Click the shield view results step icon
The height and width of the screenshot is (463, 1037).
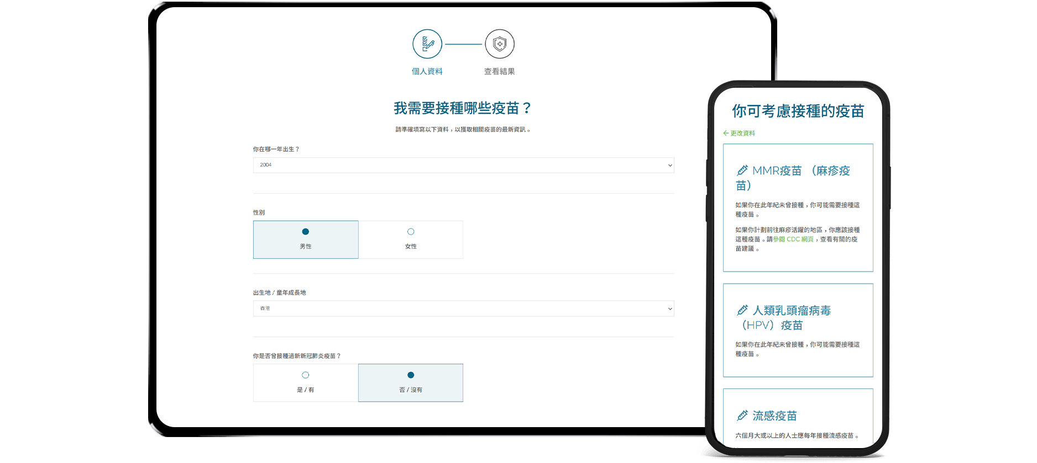[499, 44]
